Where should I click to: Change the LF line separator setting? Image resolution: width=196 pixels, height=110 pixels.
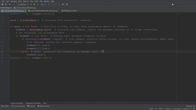click(x=156, y=109)
